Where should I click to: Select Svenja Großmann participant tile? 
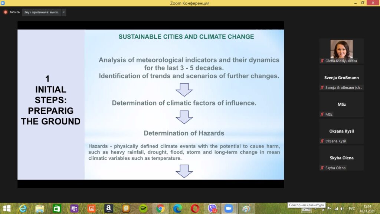[x=341, y=78]
